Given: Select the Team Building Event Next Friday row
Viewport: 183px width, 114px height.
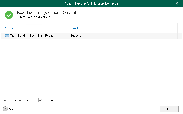Looking at the screenshot, I should 32,36.
